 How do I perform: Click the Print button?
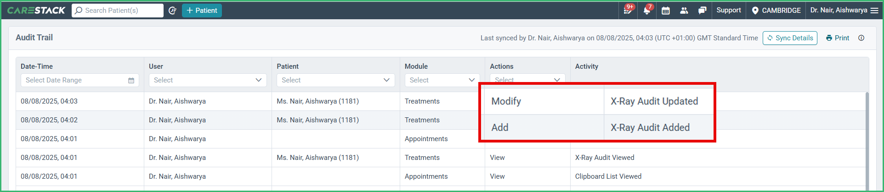(837, 38)
